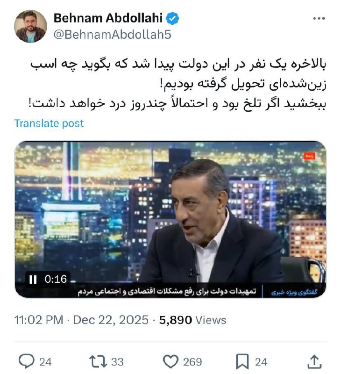The height and width of the screenshot is (374, 341).
Task: Click the 0:16 video time indicator
Action: [x=56, y=279]
